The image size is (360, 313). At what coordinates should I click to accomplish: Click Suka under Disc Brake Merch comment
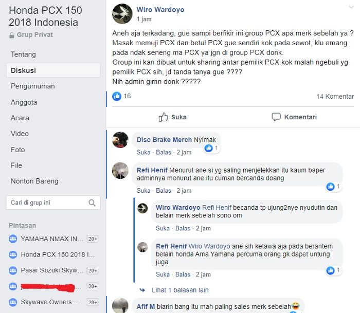(143, 152)
